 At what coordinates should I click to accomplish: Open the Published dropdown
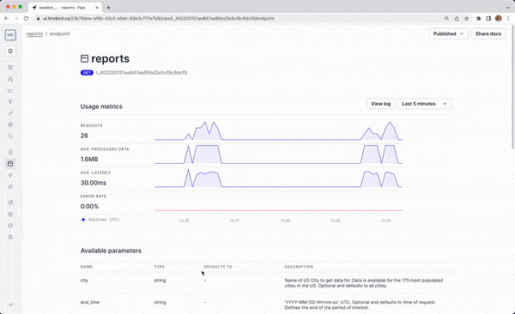448,33
